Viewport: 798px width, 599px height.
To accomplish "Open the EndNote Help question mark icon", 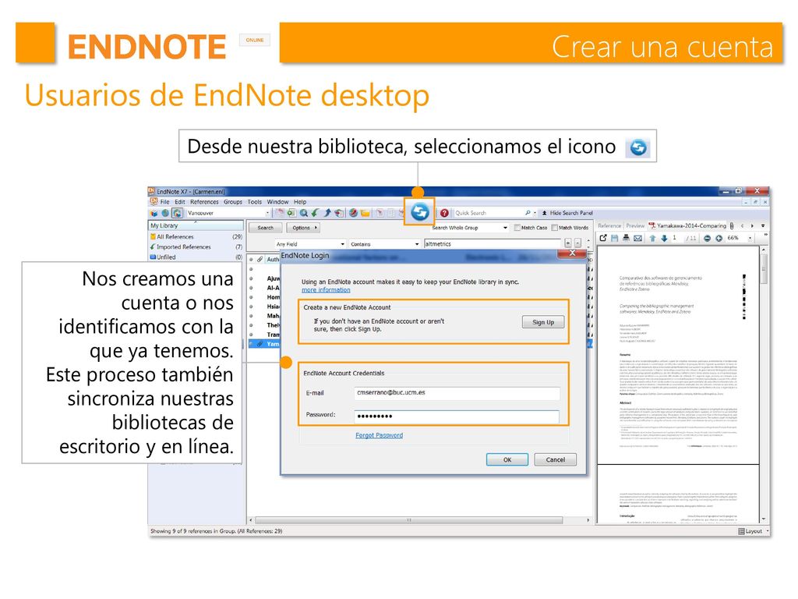I will pyautogui.click(x=443, y=213).
